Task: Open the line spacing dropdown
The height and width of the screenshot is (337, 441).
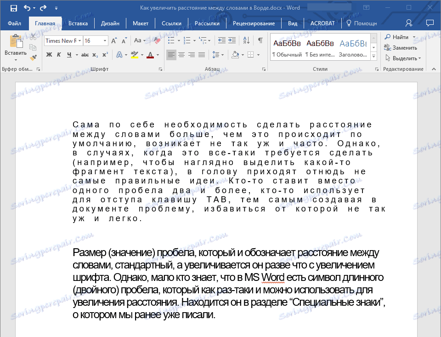Action: (220, 54)
